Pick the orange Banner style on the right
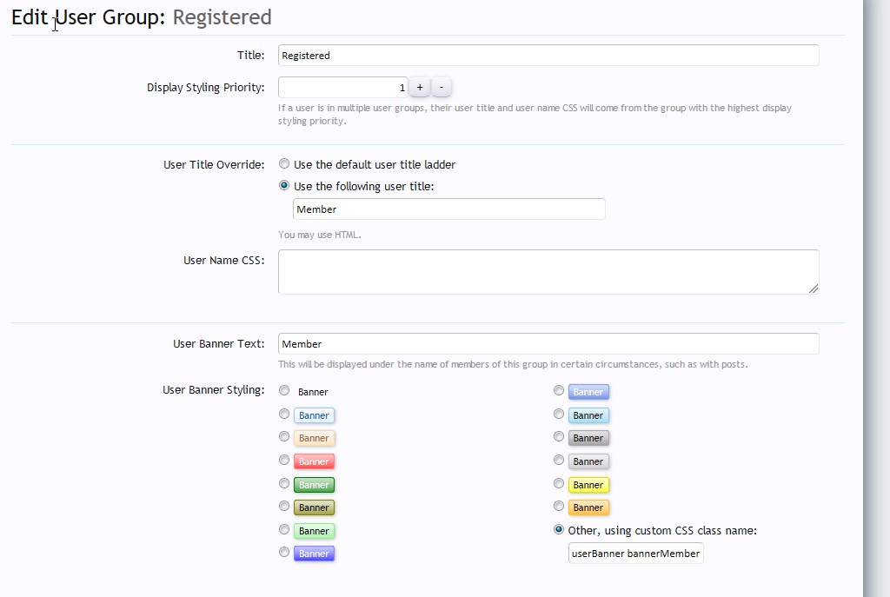The image size is (890, 597). [559, 506]
